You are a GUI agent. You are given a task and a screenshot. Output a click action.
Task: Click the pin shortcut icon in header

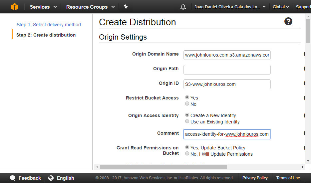pyautogui.click(x=126, y=7)
